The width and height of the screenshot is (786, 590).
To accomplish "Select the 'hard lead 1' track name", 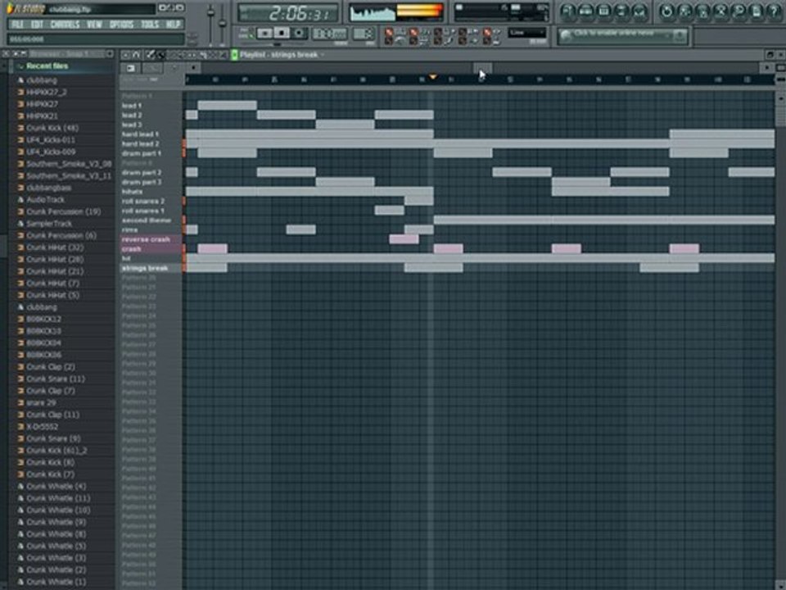I will pos(140,134).
